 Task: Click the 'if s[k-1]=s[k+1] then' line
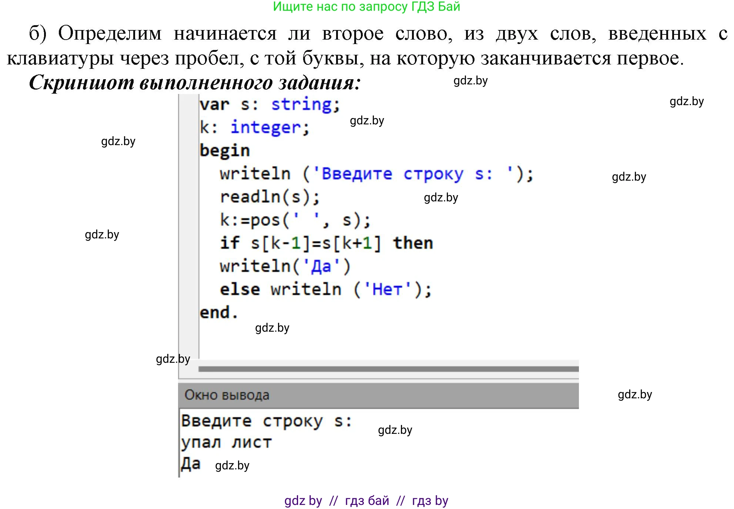click(326, 243)
